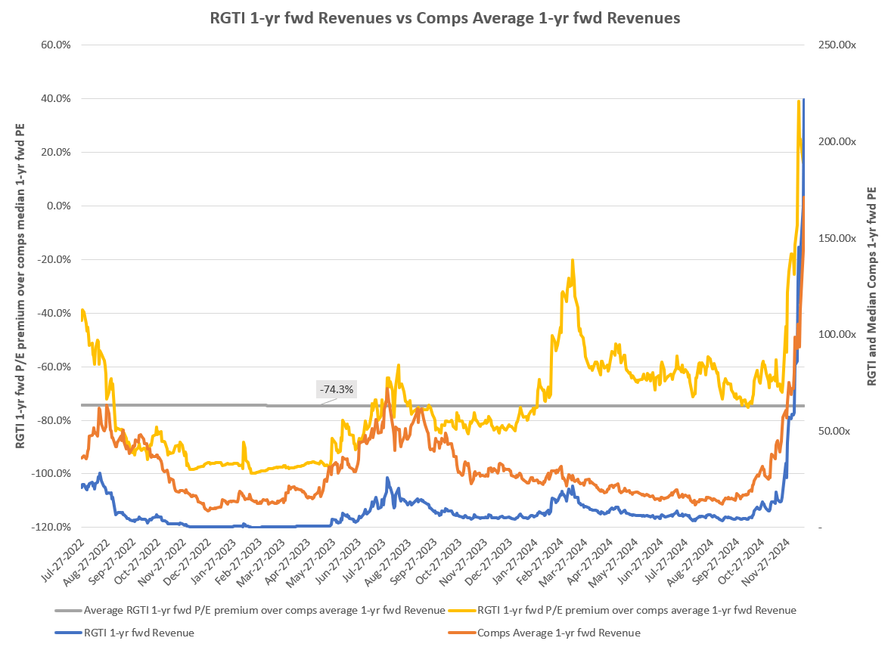Screen dimensions: 885x647
Task: Click the 0.0% left axis label
Action: (x=59, y=206)
